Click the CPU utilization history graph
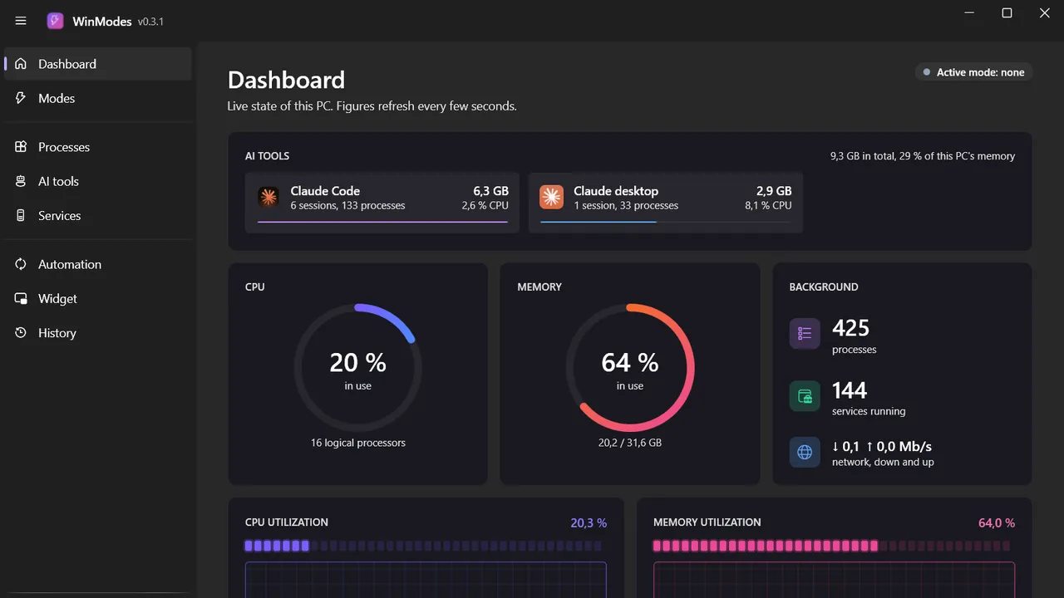This screenshot has height=598, width=1064. tap(426, 580)
